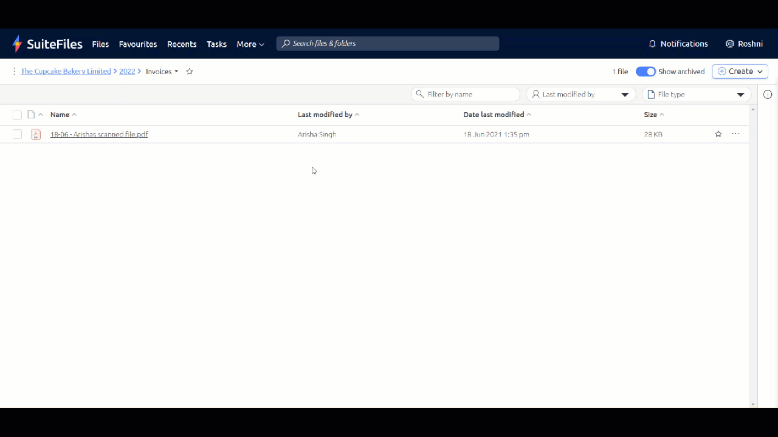Click the kebab dots before the breadcrumb

click(x=14, y=71)
